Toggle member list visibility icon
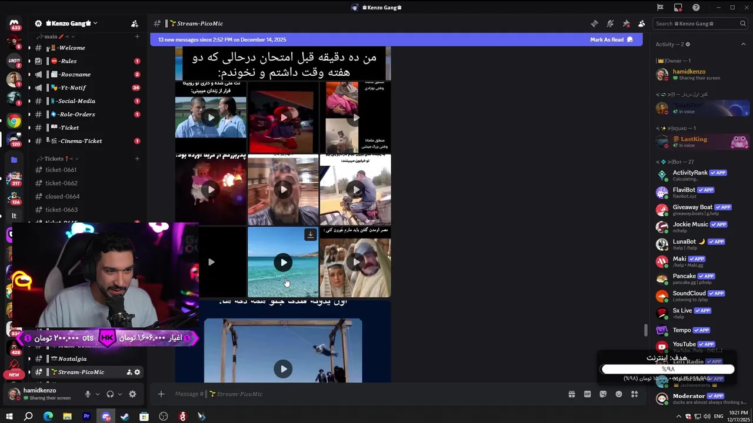The height and width of the screenshot is (423, 753). point(642,23)
